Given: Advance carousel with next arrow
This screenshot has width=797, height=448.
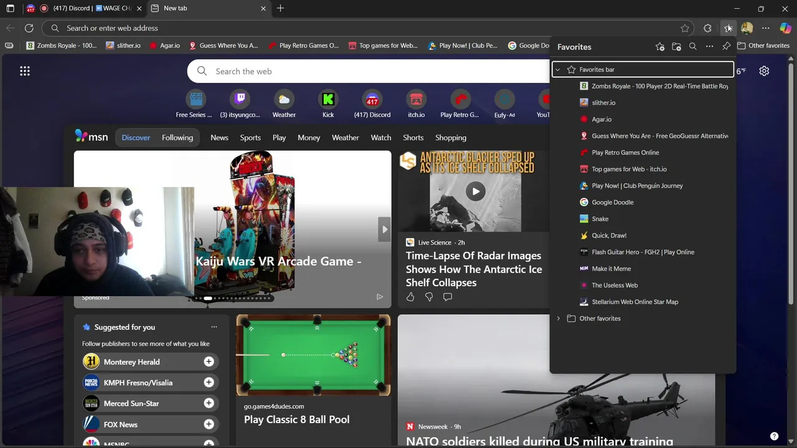Looking at the screenshot, I should 385,229.
